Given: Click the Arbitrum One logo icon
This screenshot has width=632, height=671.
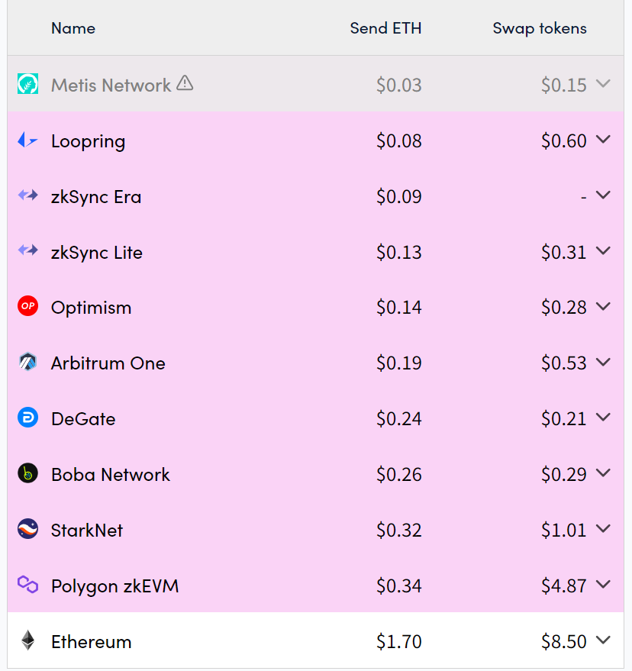Looking at the screenshot, I should (27, 363).
